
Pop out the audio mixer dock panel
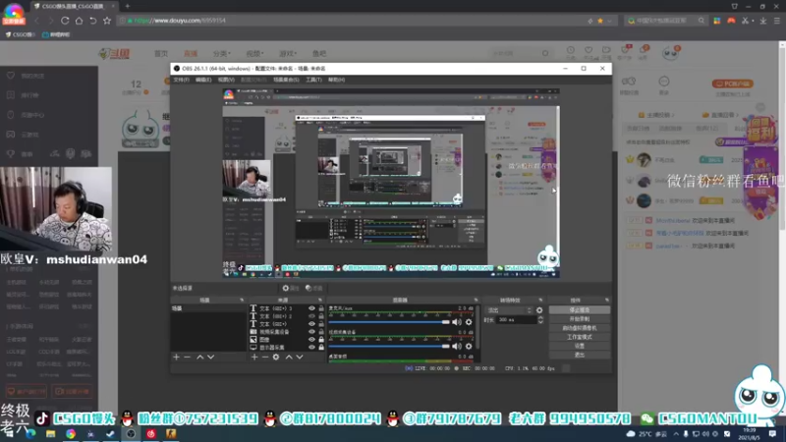click(x=476, y=301)
